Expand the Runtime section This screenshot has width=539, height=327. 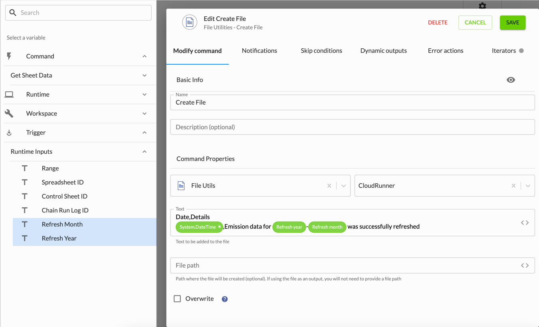coord(145,95)
